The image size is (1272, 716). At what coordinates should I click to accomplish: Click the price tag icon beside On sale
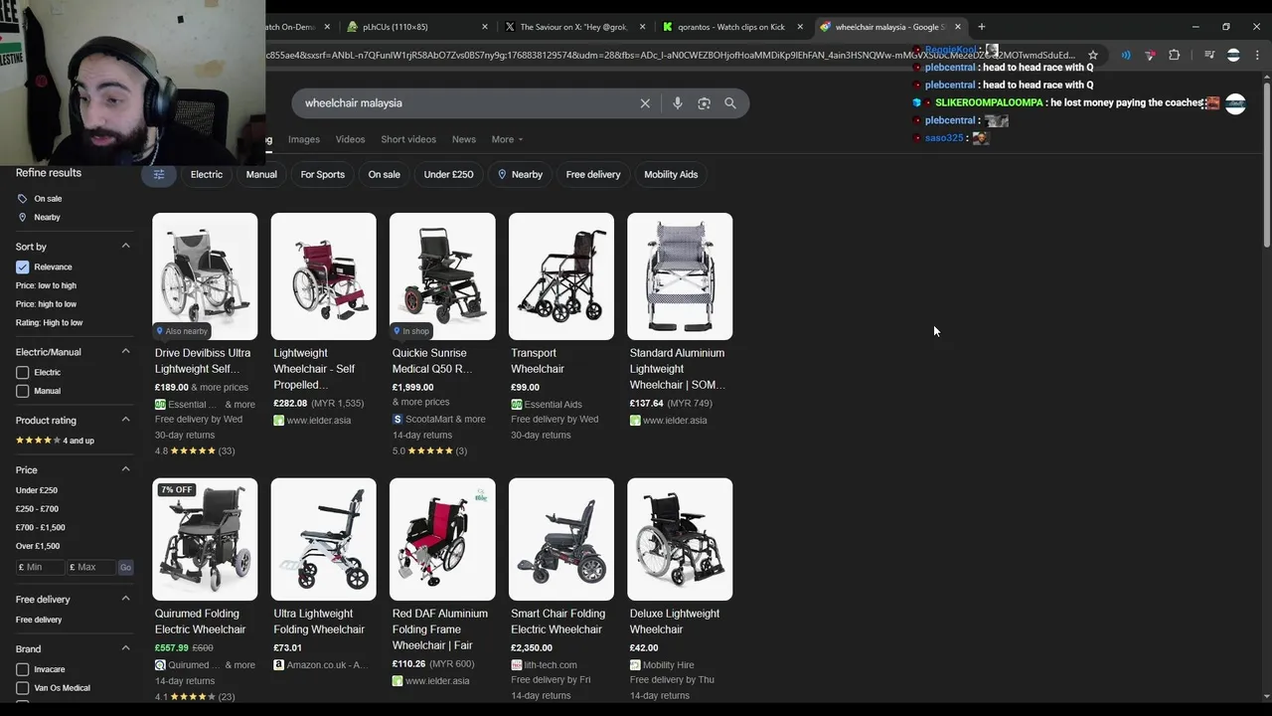click(x=22, y=199)
